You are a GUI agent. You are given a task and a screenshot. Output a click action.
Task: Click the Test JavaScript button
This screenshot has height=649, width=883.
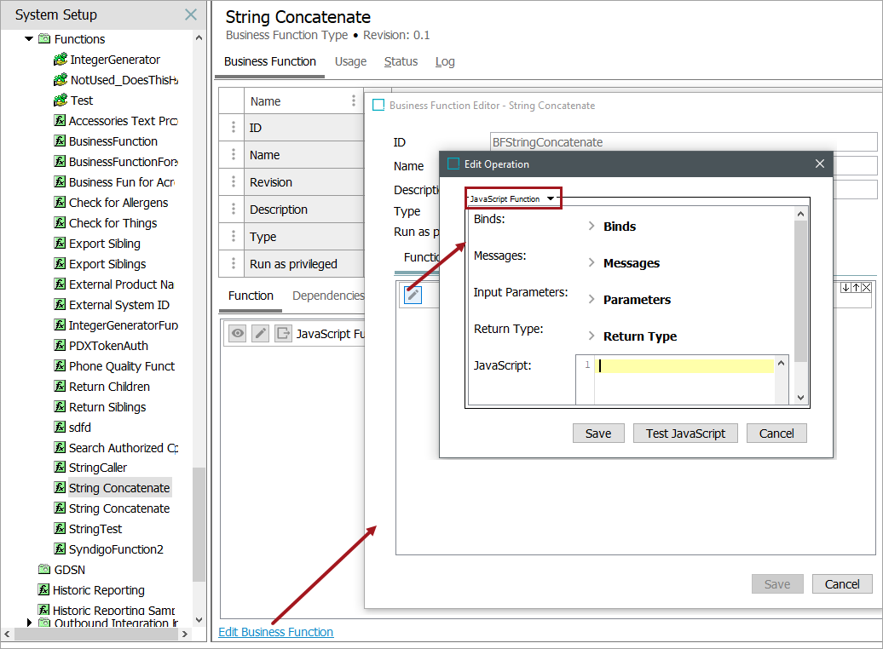685,434
